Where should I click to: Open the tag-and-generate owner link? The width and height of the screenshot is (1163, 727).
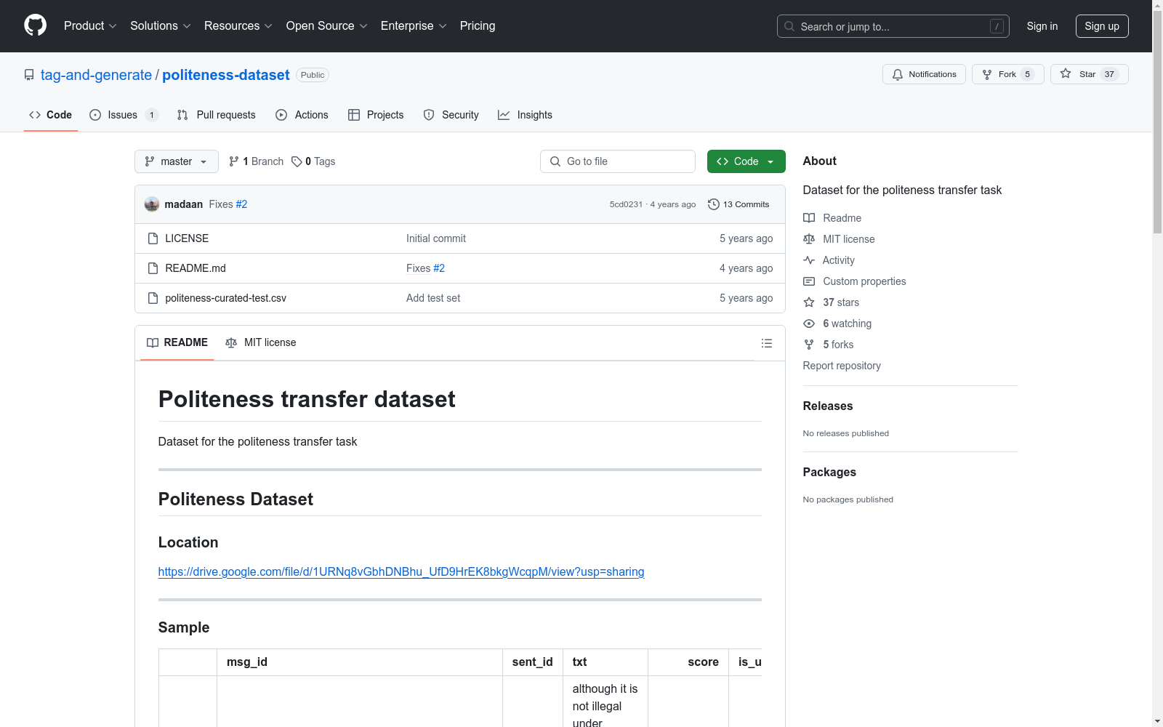96,75
